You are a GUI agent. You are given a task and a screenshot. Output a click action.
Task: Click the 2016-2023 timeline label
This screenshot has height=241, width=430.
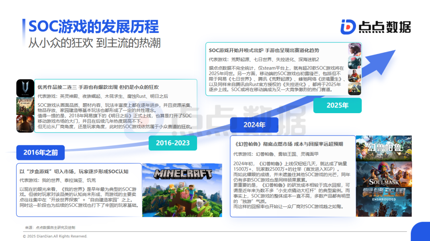click(173, 143)
